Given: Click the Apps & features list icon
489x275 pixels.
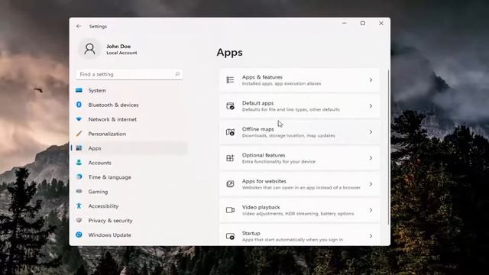Looking at the screenshot, I should tap(230, 80).
